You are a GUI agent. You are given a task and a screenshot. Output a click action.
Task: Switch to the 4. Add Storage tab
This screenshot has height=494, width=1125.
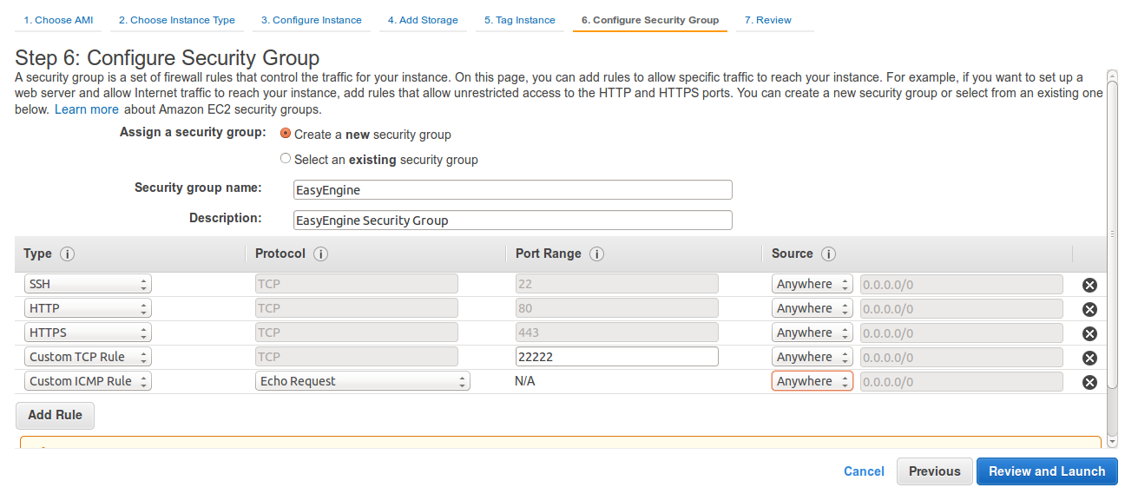tap(423, 20)
